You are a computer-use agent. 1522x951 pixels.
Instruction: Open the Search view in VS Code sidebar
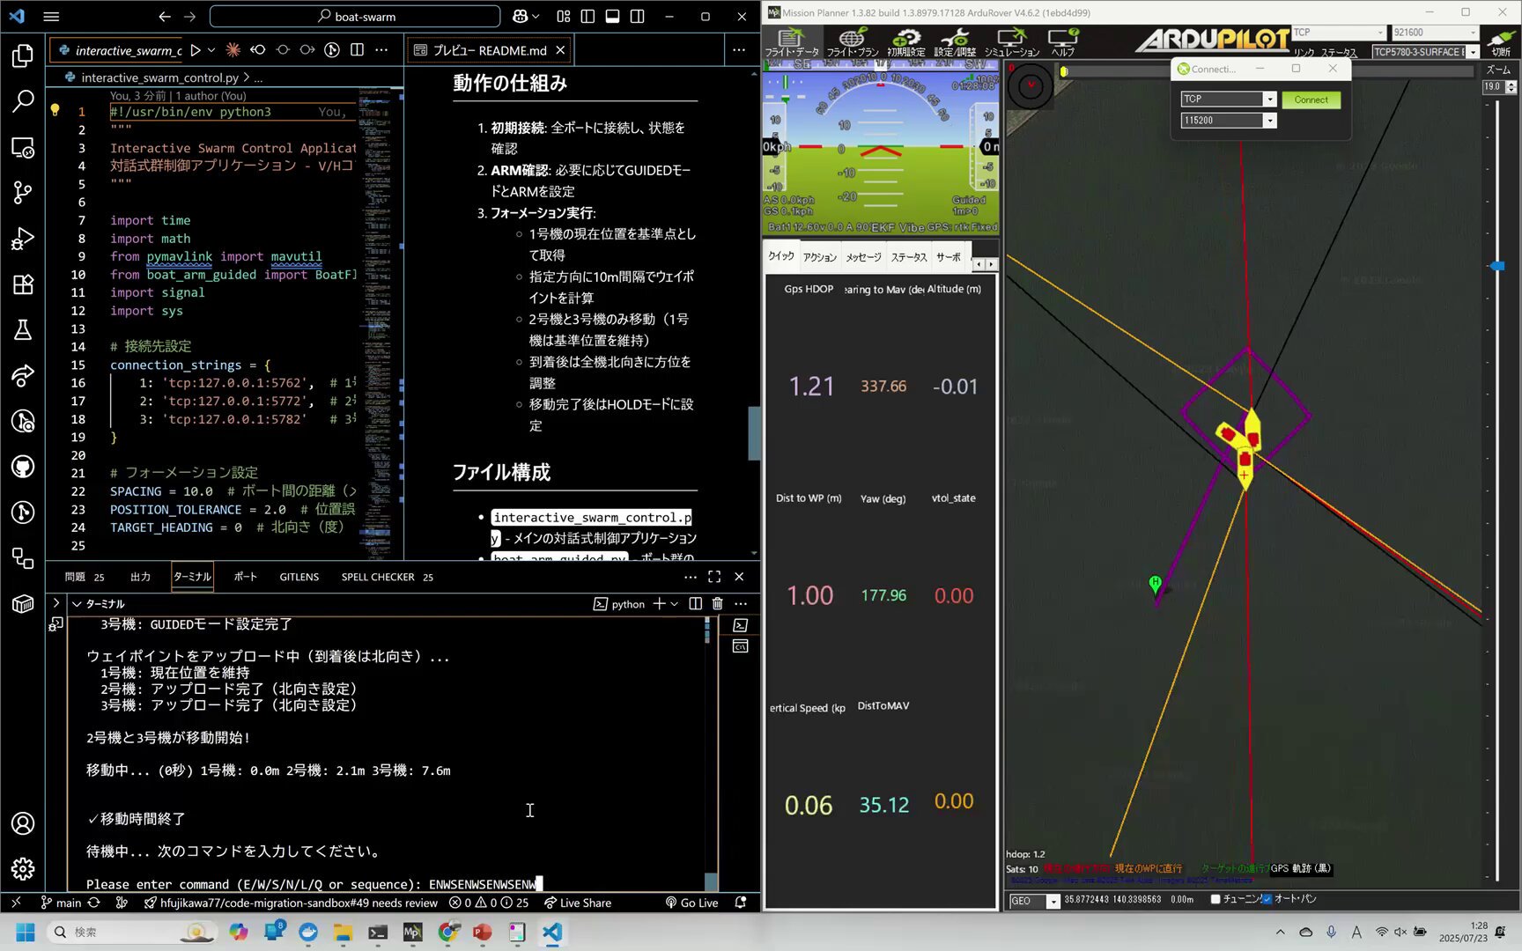pyautogui.click(x=23, y=101)
